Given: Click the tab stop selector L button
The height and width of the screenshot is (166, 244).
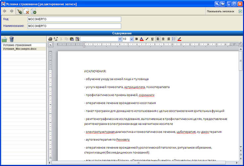Looking at the screenshot, I should coord(50,45).
